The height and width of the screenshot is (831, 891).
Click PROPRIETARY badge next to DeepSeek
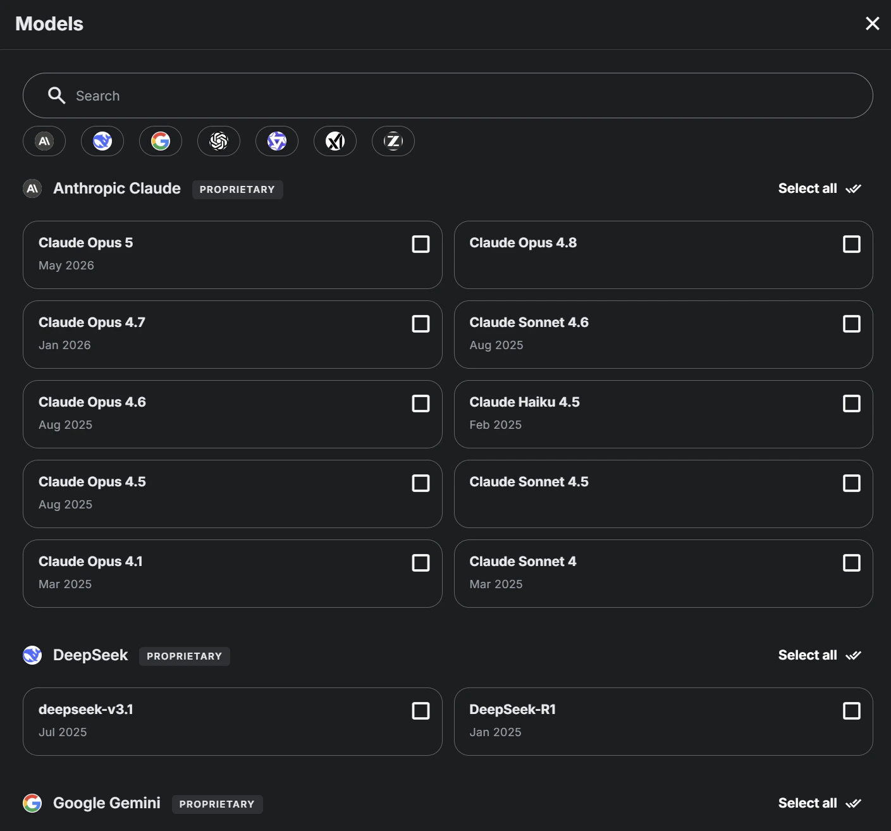tap(184, 656)
